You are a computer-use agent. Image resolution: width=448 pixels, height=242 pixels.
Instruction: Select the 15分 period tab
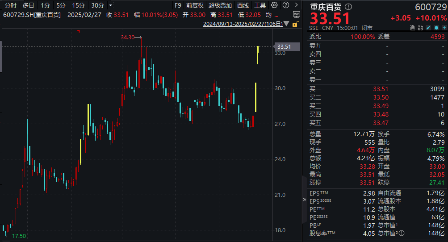[x=78, y=5]
